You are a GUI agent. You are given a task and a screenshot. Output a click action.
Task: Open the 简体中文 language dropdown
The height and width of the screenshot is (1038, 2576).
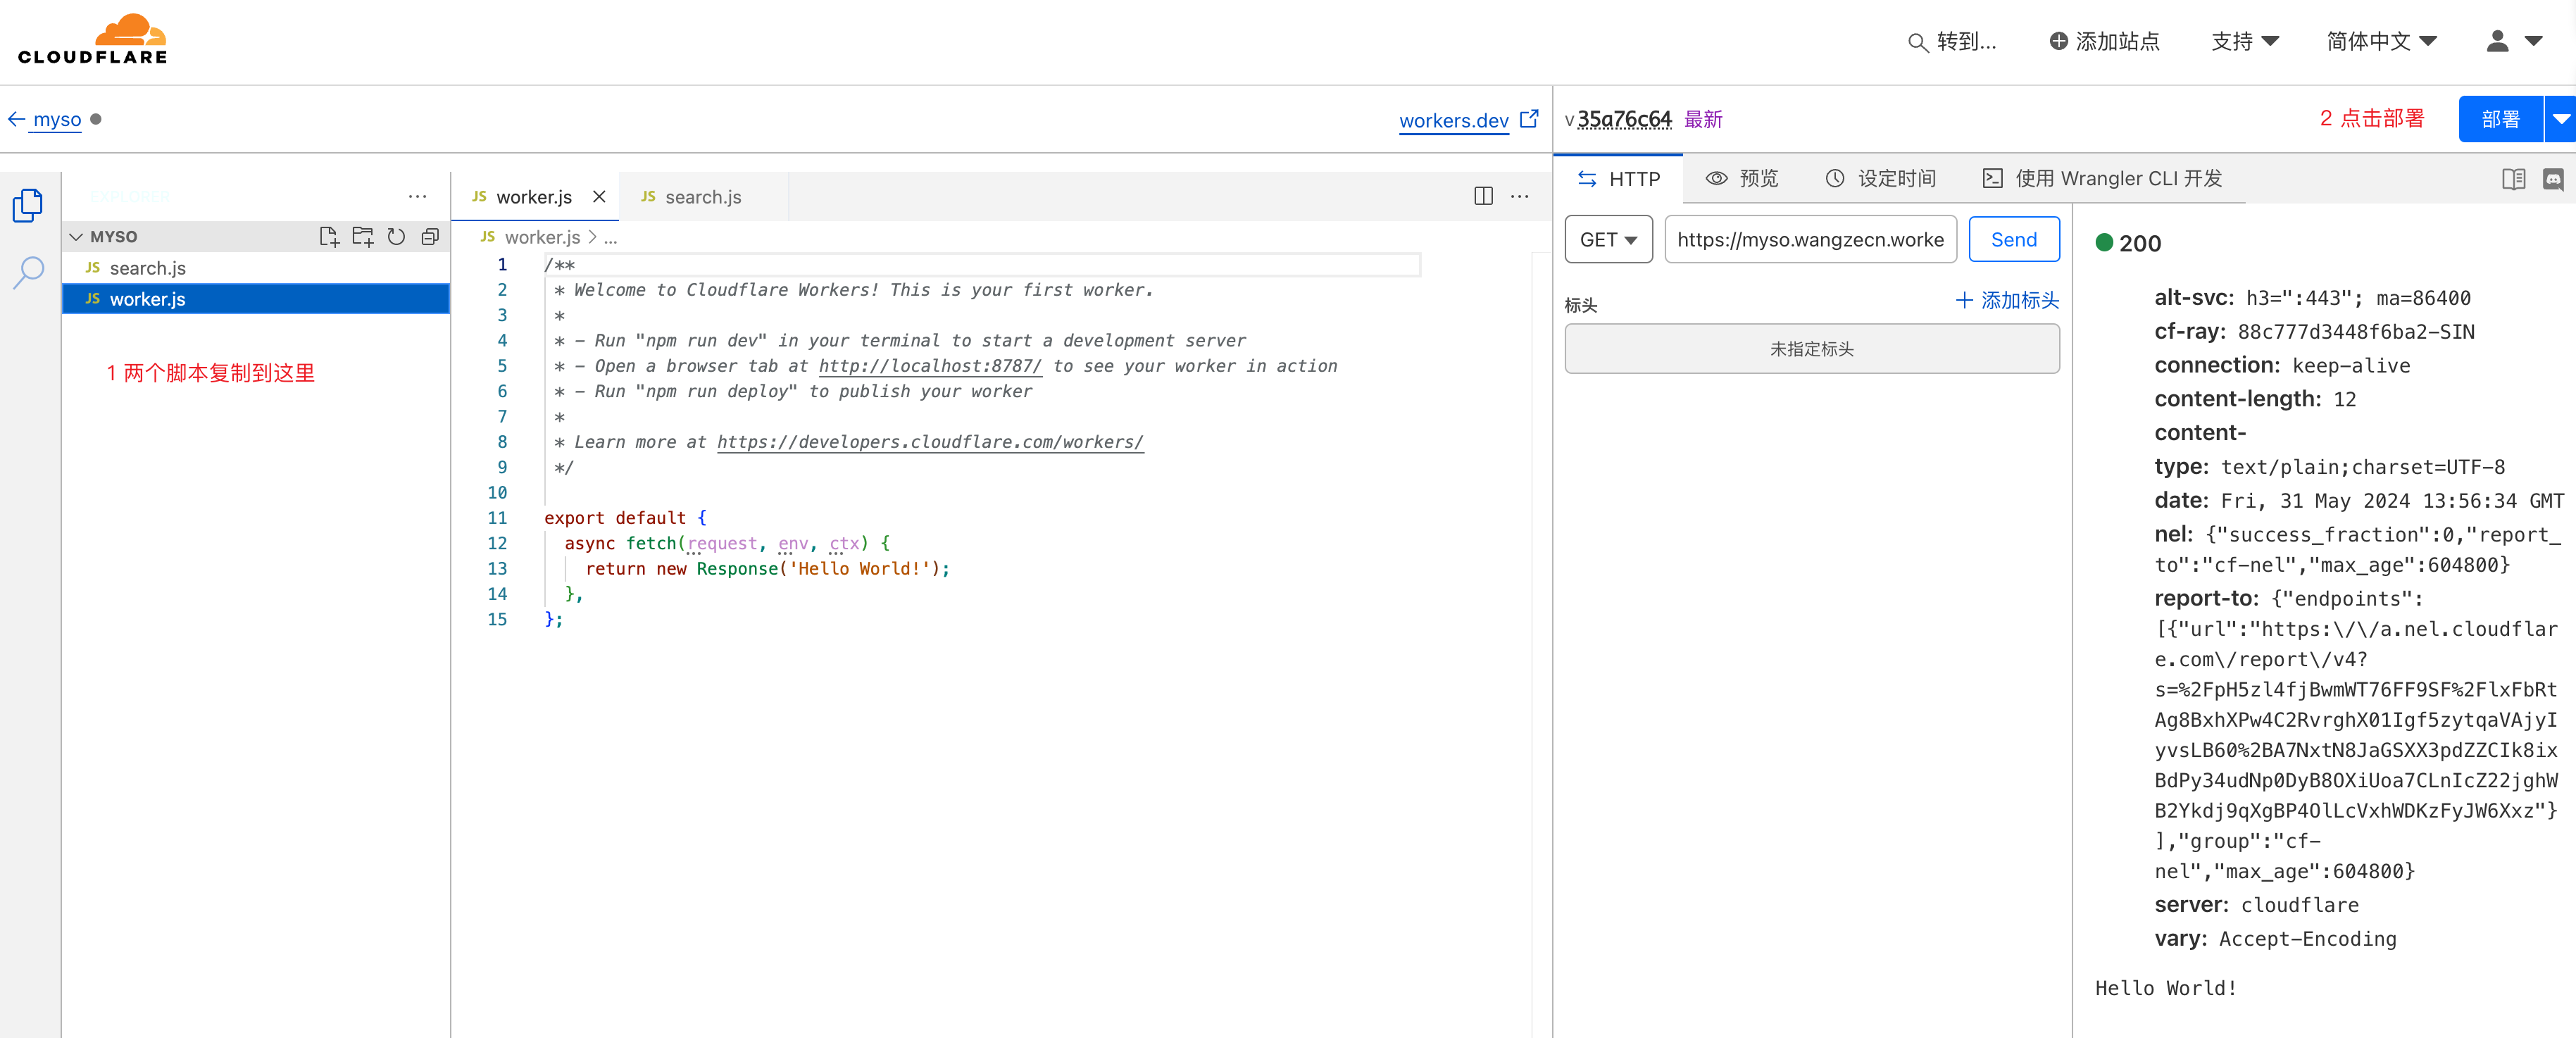coord(2380,41)
